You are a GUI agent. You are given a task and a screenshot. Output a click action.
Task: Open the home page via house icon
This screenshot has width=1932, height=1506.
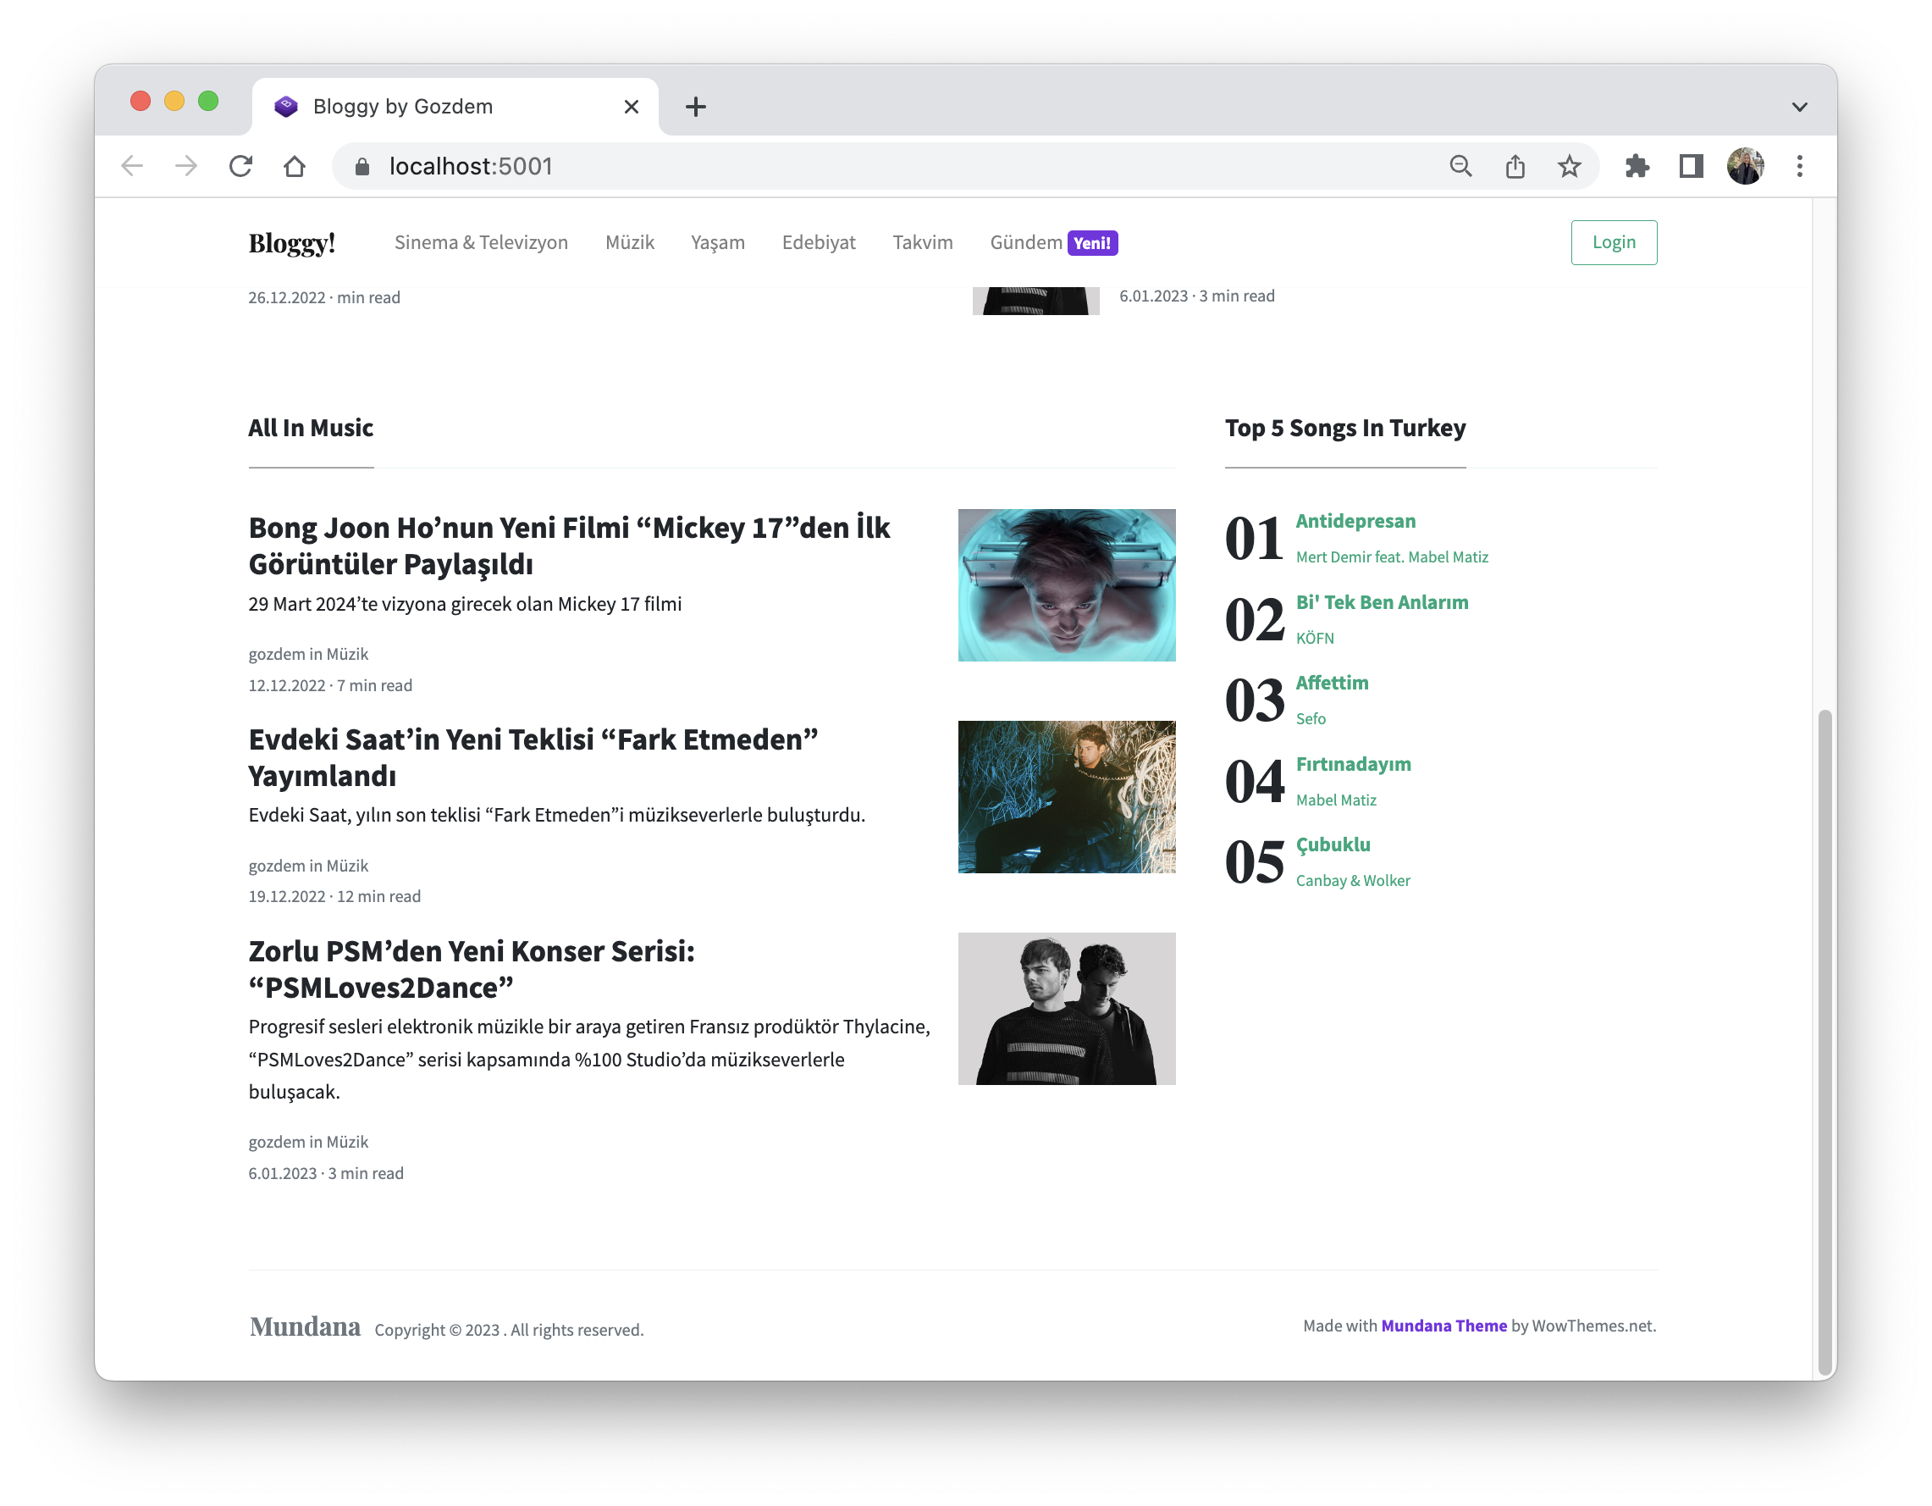tap(295, 166)
